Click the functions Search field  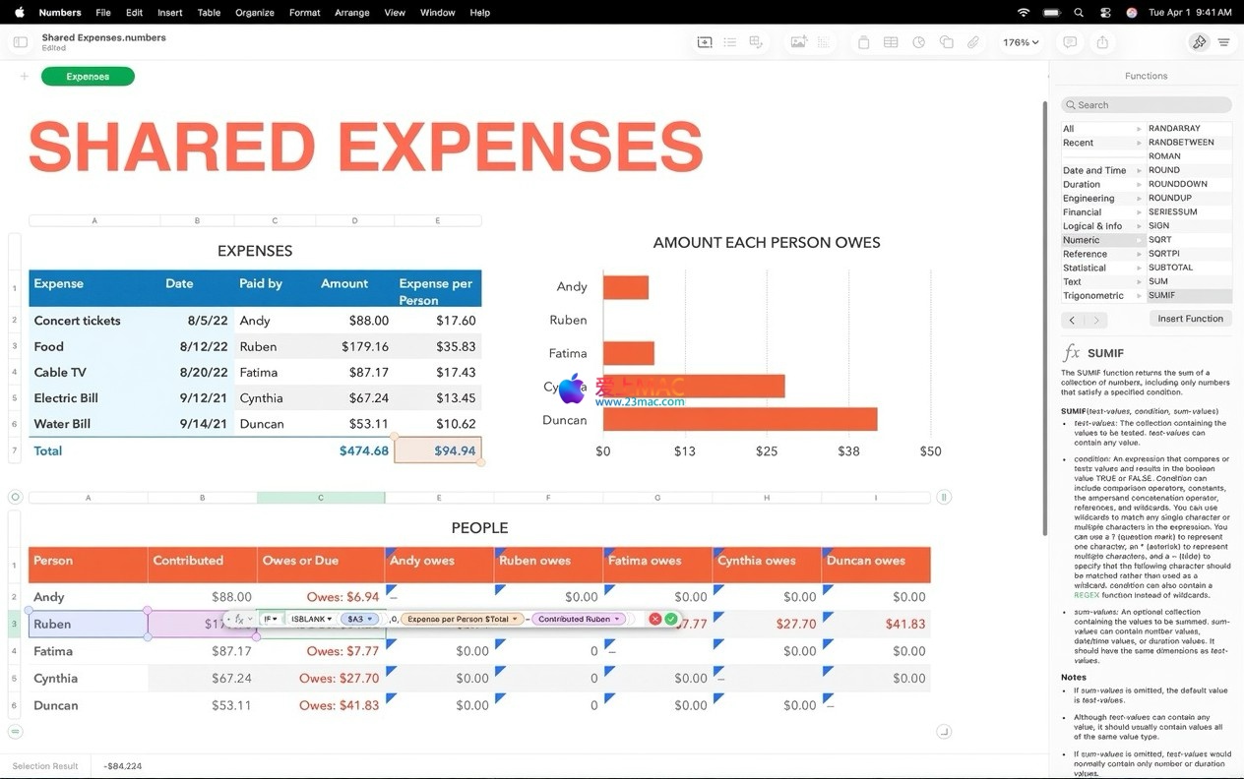tap(1147, 105)
